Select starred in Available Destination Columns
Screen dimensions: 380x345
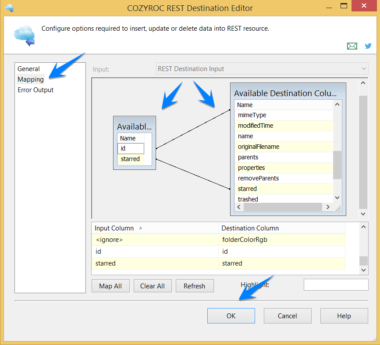(284, 189)
